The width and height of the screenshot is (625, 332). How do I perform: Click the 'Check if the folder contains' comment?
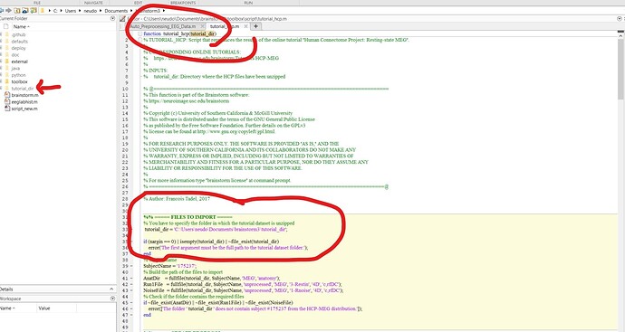point(194,297)
